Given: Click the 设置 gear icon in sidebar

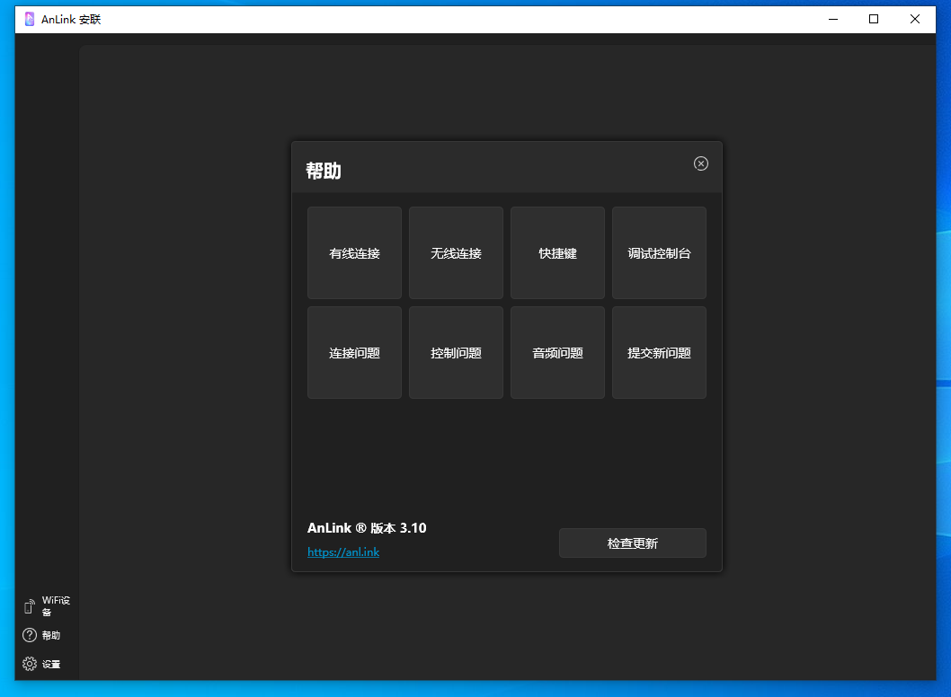Looking at the screenshot, I should click(x=29, y=664).
